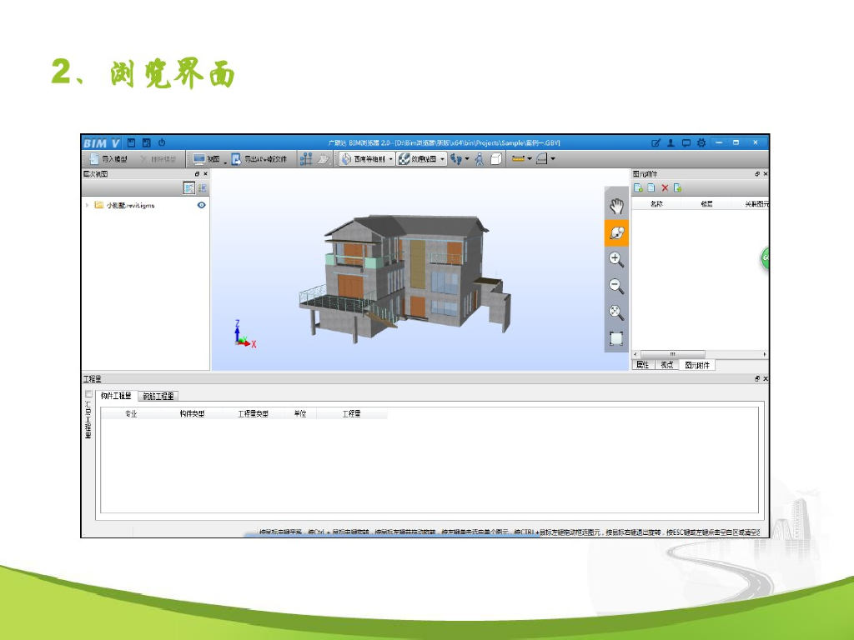Click the zoom out magnifier
The image size is (854, 640).
pyautogui.click(x=616, y=286)
